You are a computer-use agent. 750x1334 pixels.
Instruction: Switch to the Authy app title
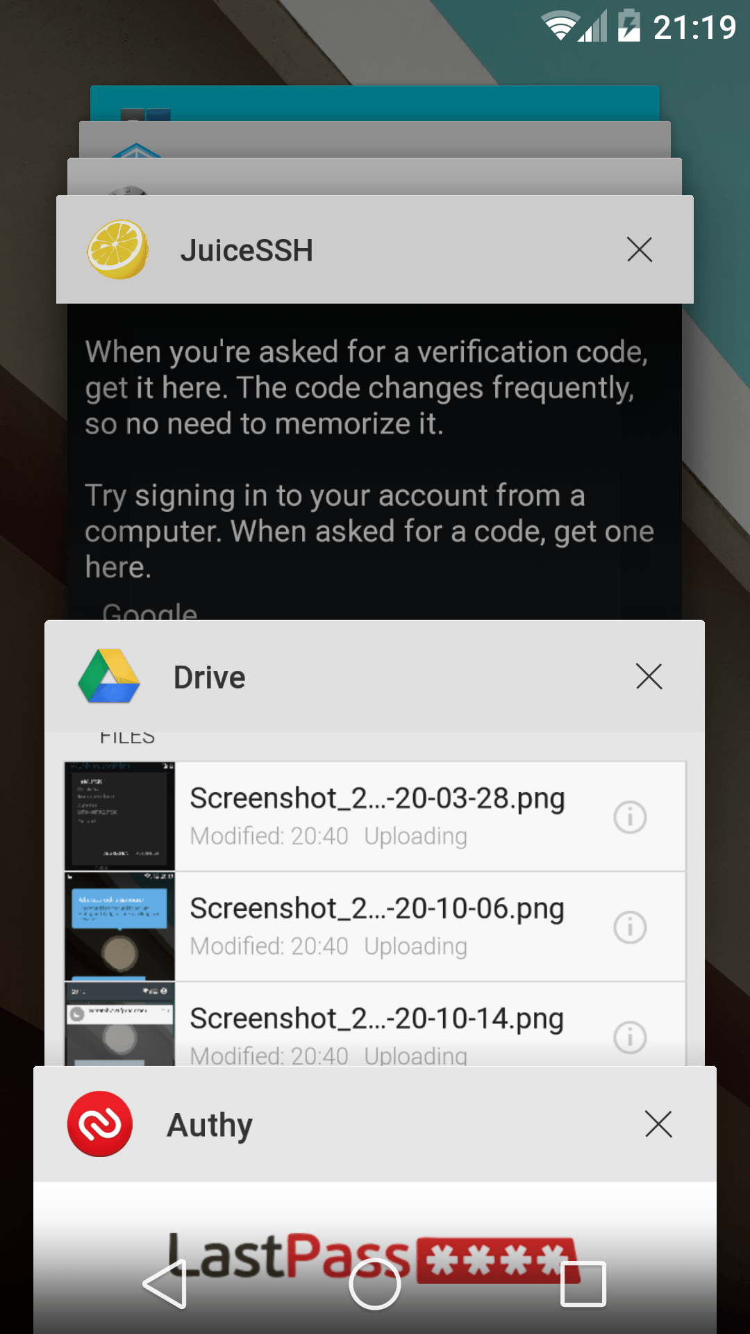(210, 1125)
